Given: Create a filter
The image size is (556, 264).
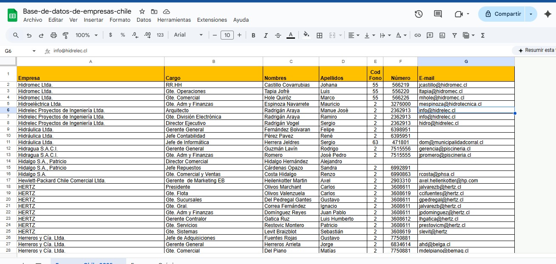Looking at the screenshot, I should pos(454,35).
